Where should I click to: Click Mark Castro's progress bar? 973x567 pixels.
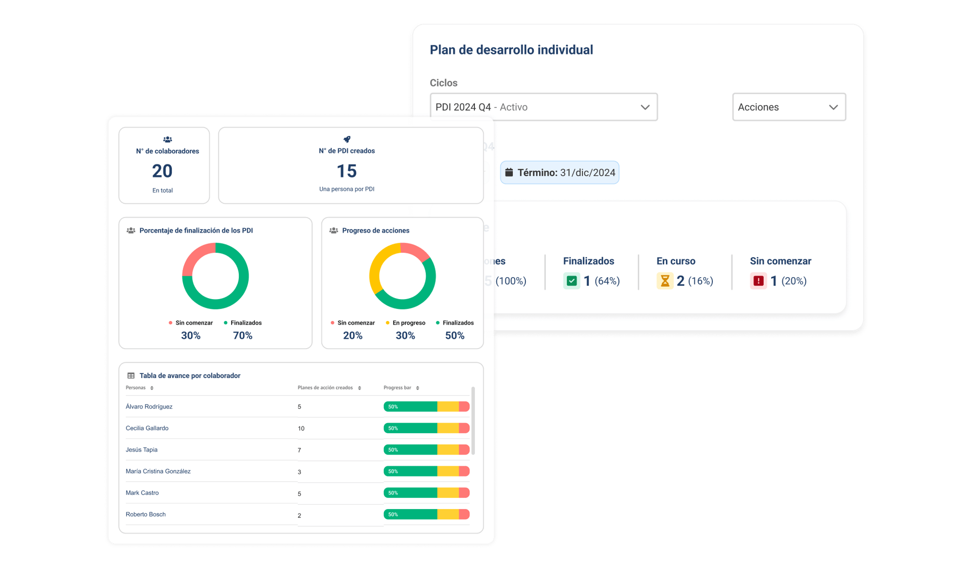[426, 493]
